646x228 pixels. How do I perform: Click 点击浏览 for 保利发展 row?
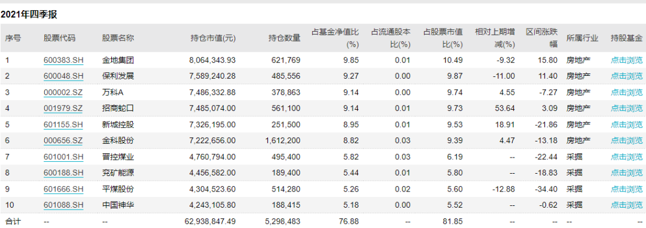[x=626, y=76]
